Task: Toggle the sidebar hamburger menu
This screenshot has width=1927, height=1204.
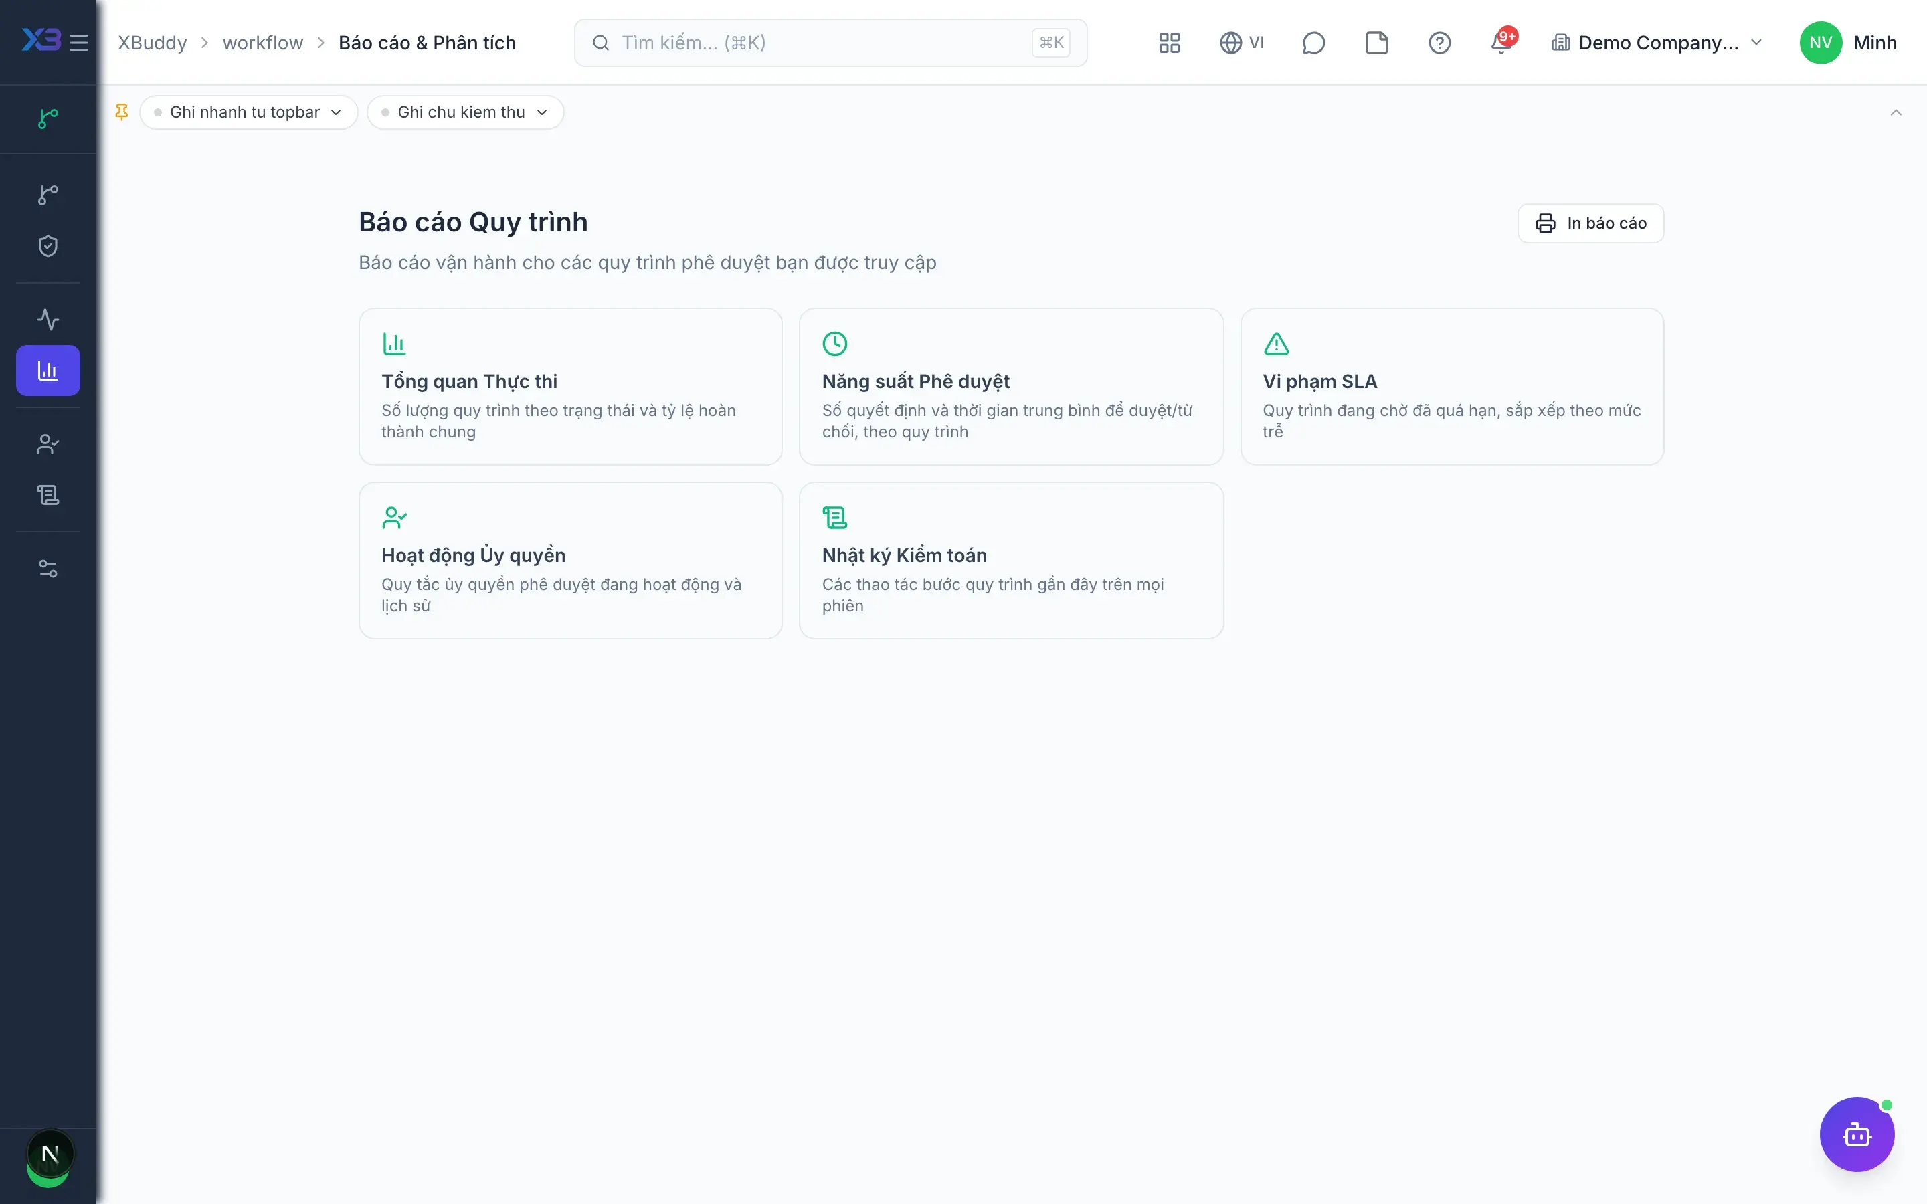Action: pyautogui.click(x=79, y=43)
